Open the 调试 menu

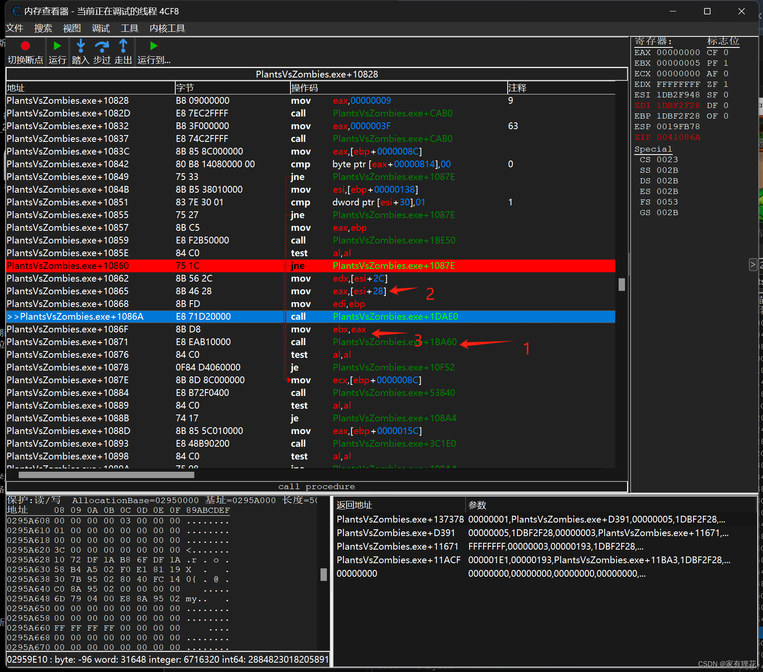click(x=101, y=28)
